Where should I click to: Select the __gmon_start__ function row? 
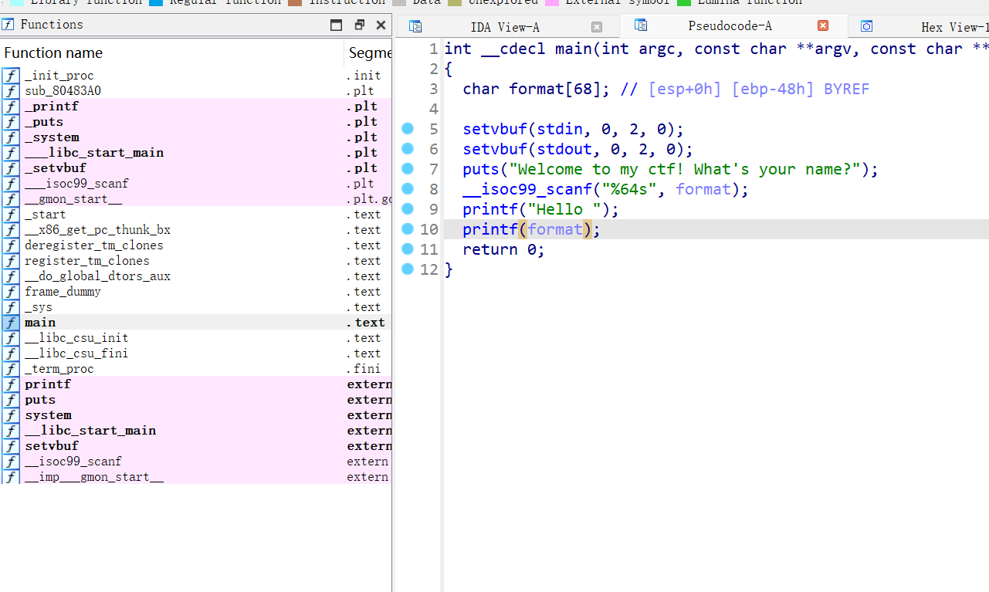click(196, 199)
